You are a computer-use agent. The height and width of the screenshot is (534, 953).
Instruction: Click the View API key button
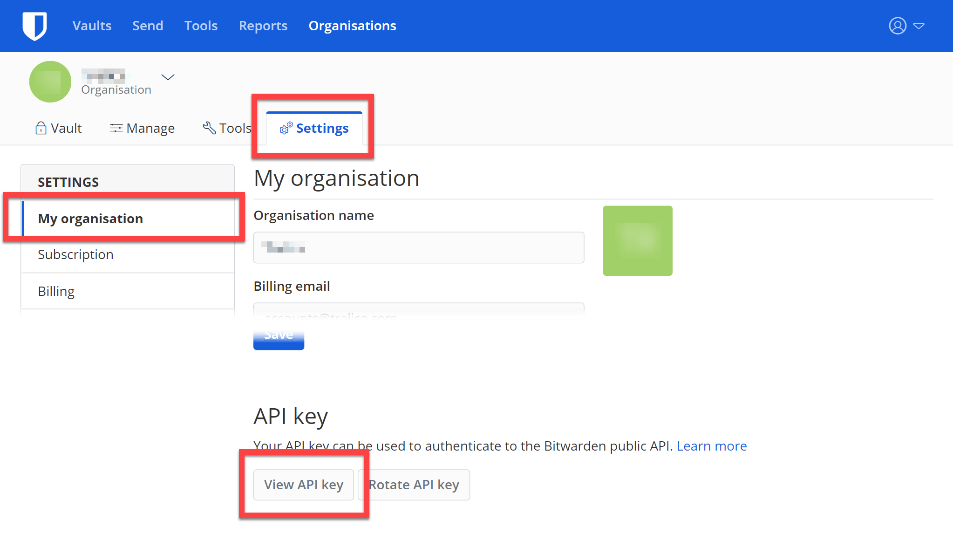(x=304, y=485)
